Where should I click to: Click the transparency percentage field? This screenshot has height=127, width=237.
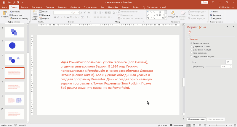[x=225, y=66]
